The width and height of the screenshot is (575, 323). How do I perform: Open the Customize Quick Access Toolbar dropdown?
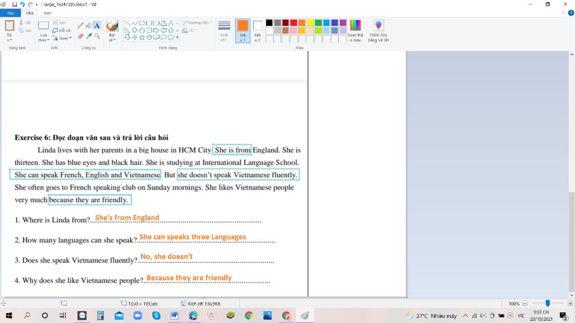(36, 4)
